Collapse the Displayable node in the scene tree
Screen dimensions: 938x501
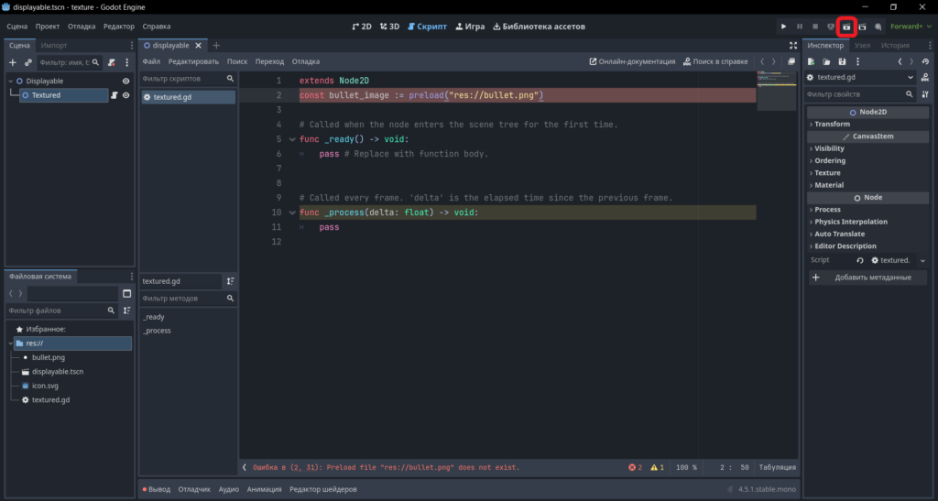(11, 81)
